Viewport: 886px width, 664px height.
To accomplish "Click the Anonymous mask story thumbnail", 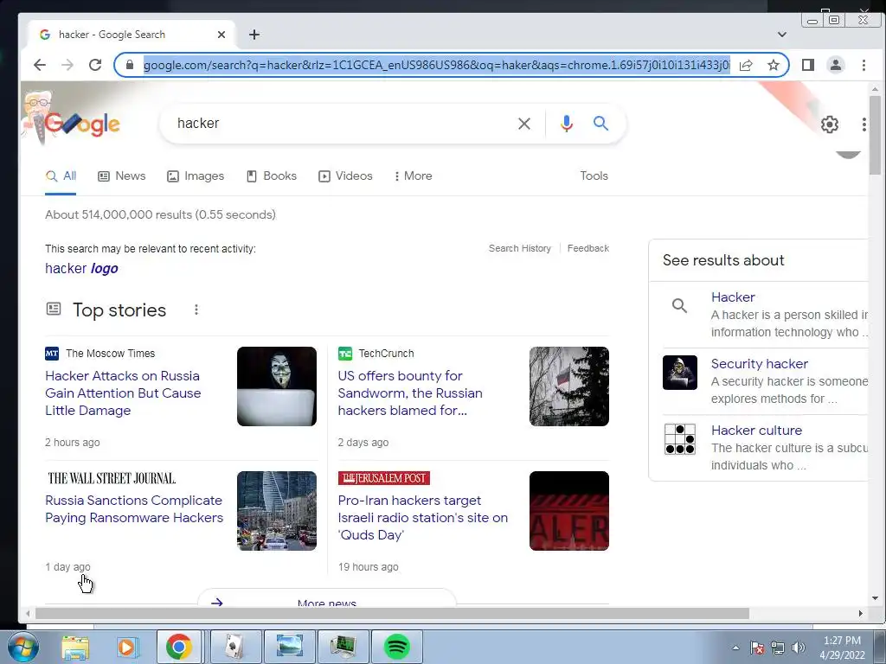I will point(276,386).
